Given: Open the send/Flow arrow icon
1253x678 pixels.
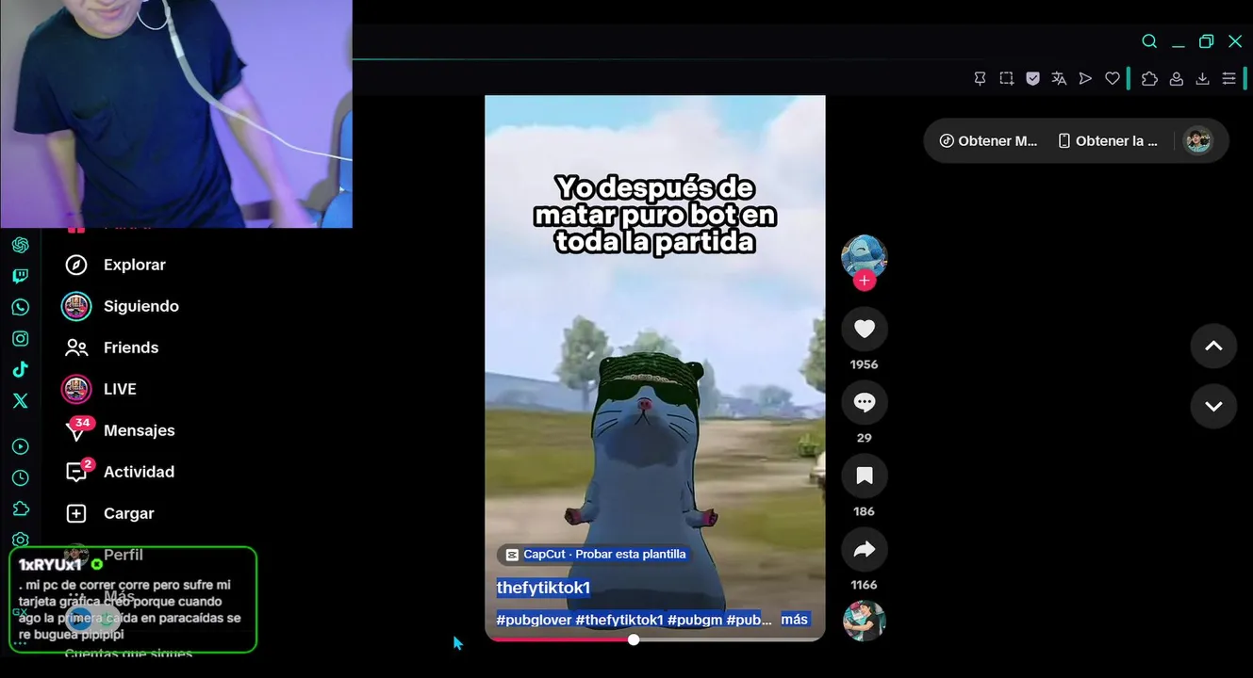Looking at the screenshot, I should (x=1085, y=79).
